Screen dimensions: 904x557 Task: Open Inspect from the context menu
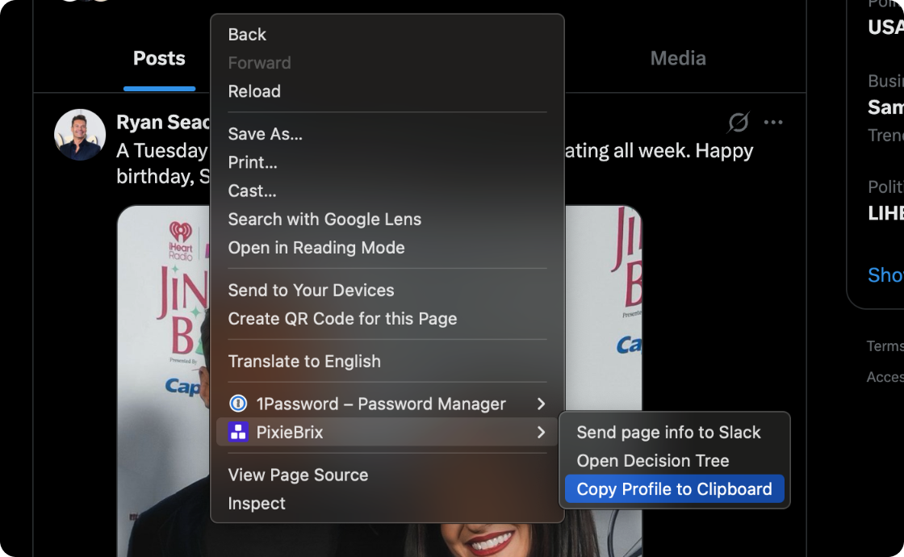click(257, 504)
